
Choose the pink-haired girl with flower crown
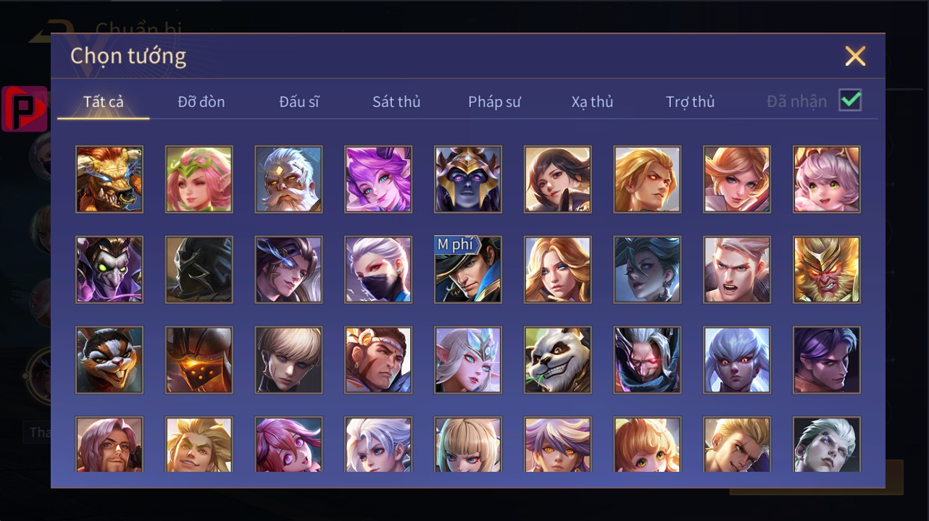tap(199, 179)
